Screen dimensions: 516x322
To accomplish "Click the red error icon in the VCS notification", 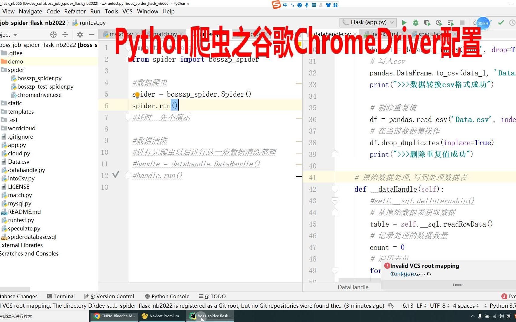I will coord(387,266).
